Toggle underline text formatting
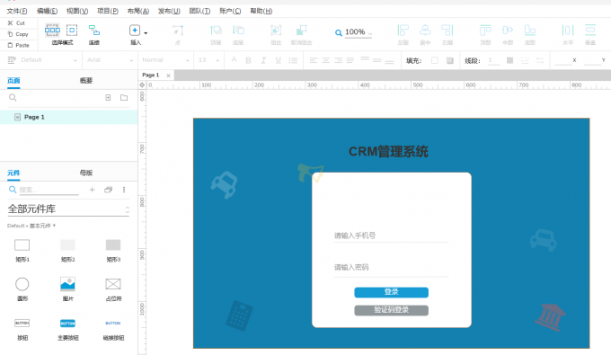Screen dimensions: 611x355 [279, 60]
